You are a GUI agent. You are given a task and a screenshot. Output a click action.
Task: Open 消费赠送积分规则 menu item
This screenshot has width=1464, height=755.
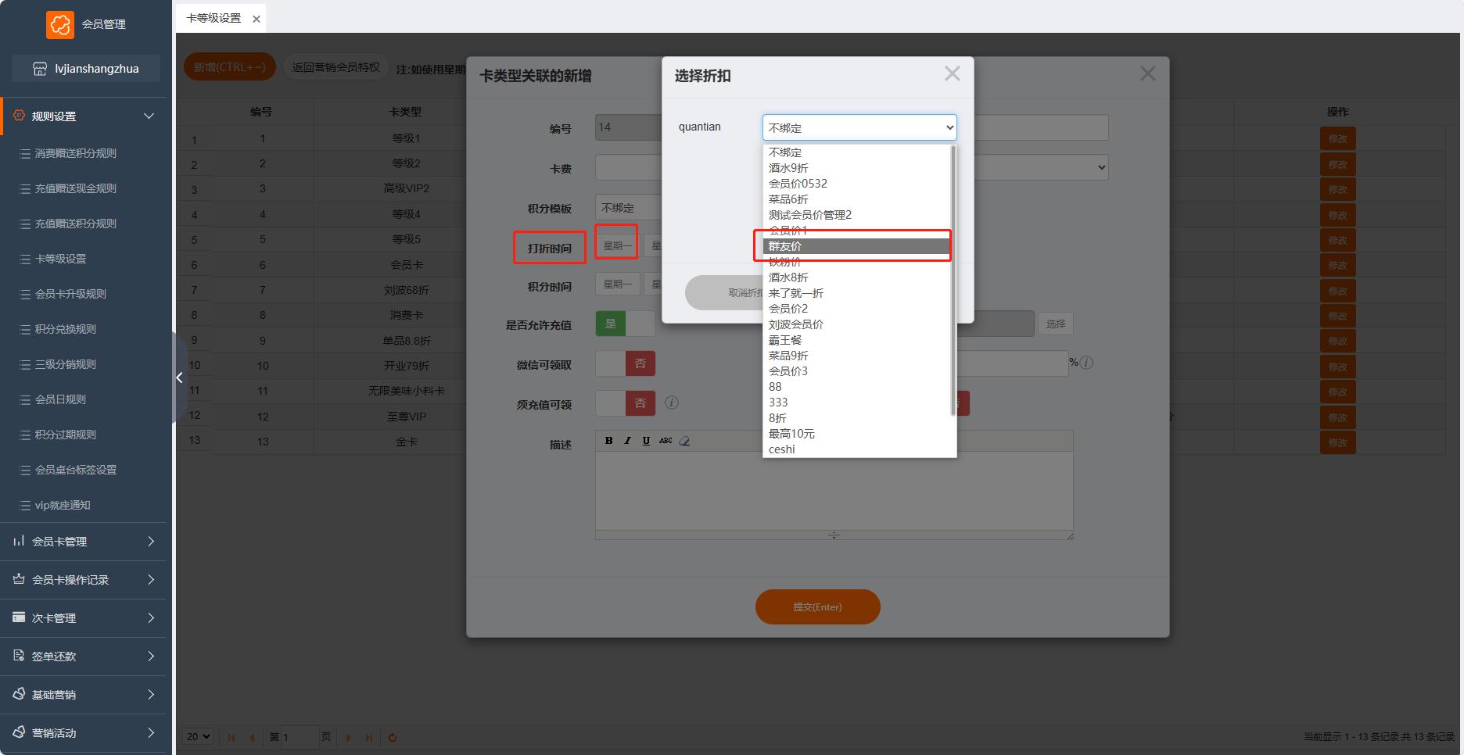pyautogui.click(x=75, y=153)
